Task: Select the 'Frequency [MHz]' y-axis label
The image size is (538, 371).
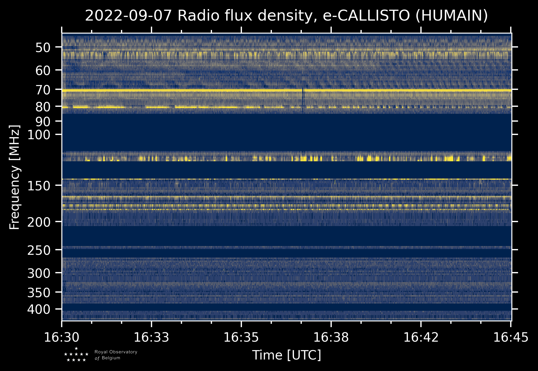Action: (x=15, y=177)
